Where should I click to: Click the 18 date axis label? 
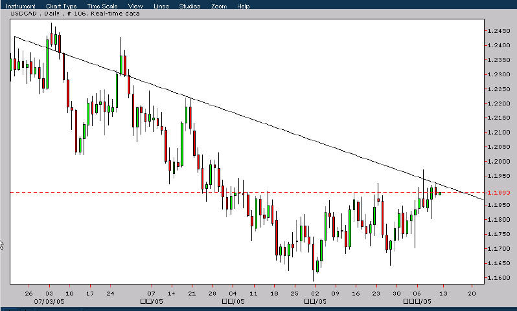pos(274,294)
